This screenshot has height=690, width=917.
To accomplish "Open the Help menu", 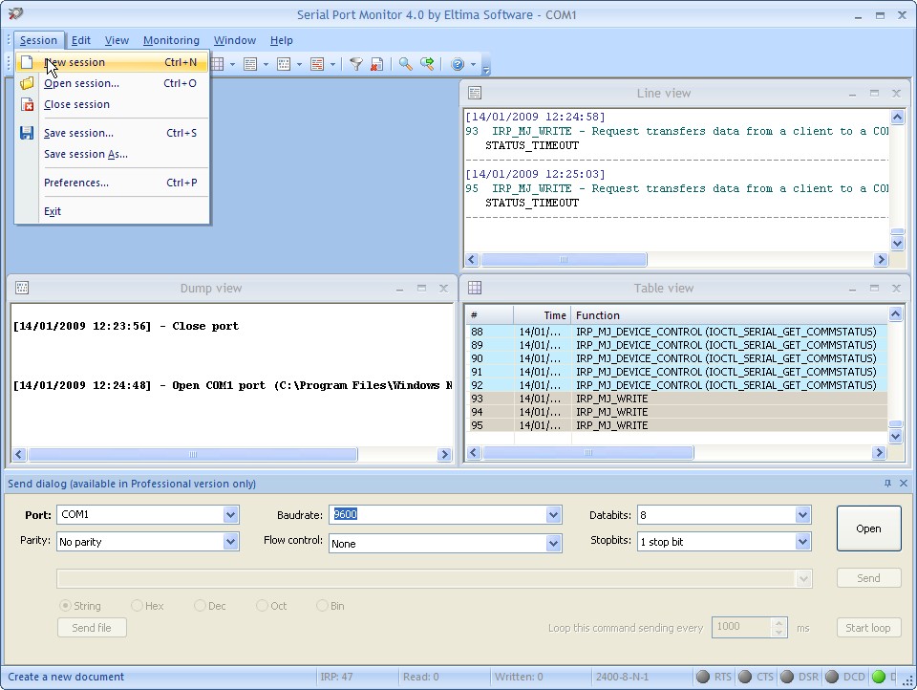I will click(281, 40).
